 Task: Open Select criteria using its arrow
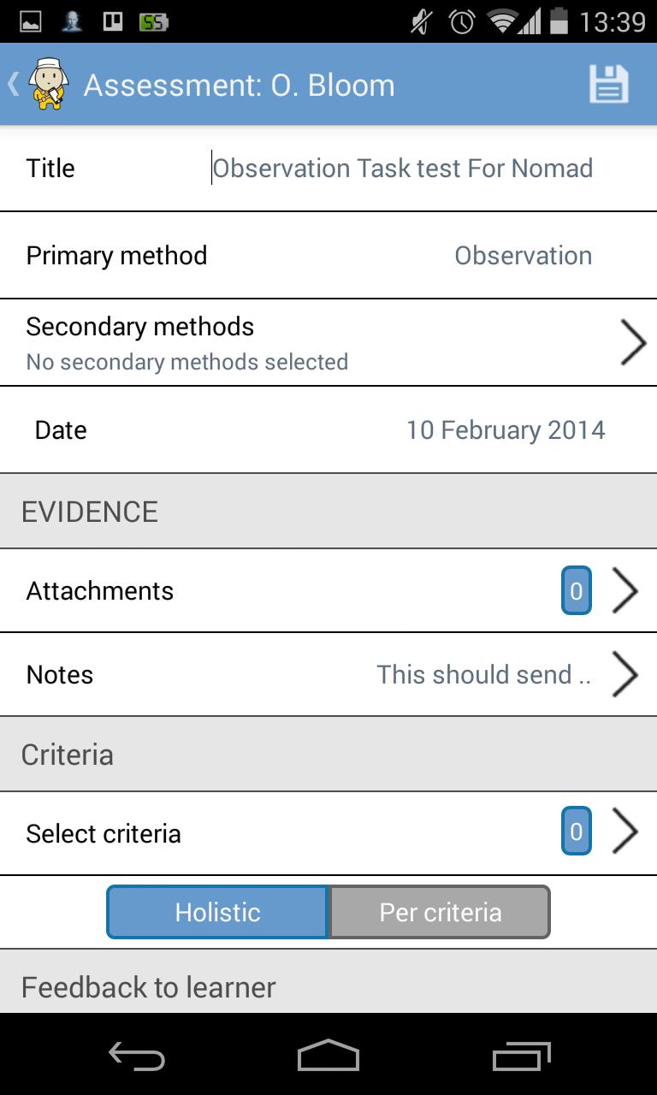tap(625, 832)
